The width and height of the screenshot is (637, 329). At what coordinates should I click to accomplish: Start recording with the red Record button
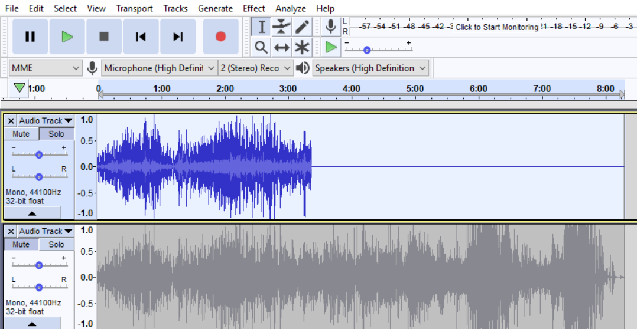[220, 37]
